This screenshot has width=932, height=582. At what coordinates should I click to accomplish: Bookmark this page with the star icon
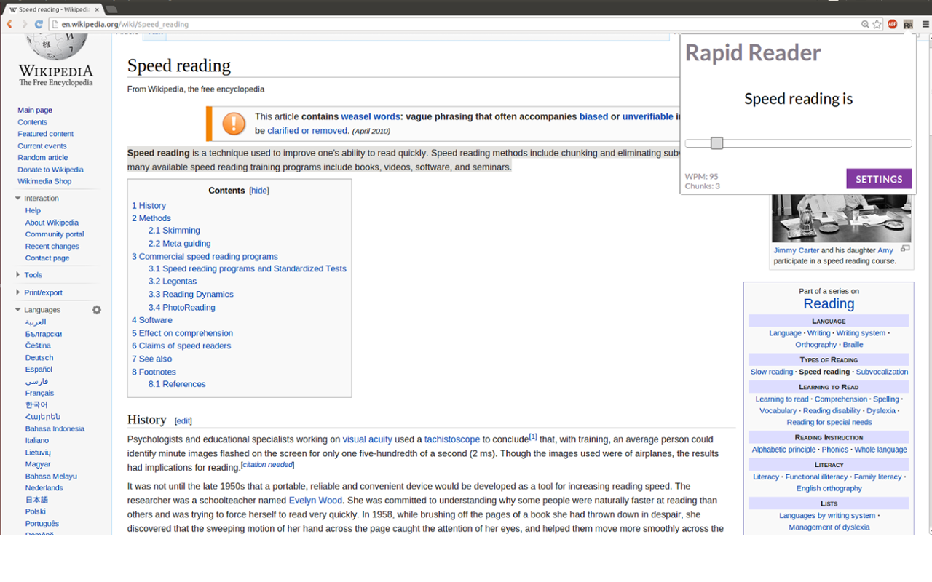[x=877, y=24]
